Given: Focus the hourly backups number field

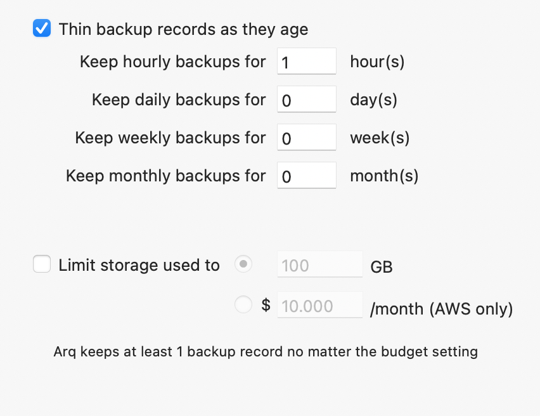Looking at the screenshot, I should pyautogui.click(x=307, y=62).
